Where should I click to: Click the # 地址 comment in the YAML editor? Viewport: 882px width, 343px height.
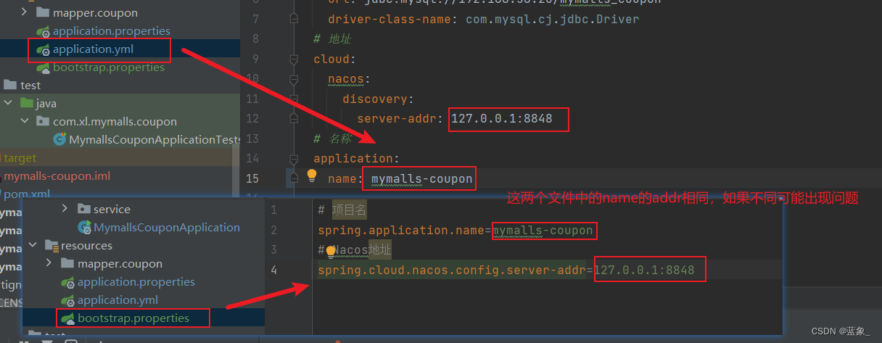point(332,39)
